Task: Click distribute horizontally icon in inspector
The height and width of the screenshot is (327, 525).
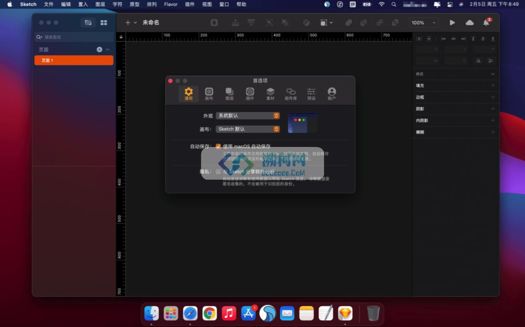Action: 419,39
